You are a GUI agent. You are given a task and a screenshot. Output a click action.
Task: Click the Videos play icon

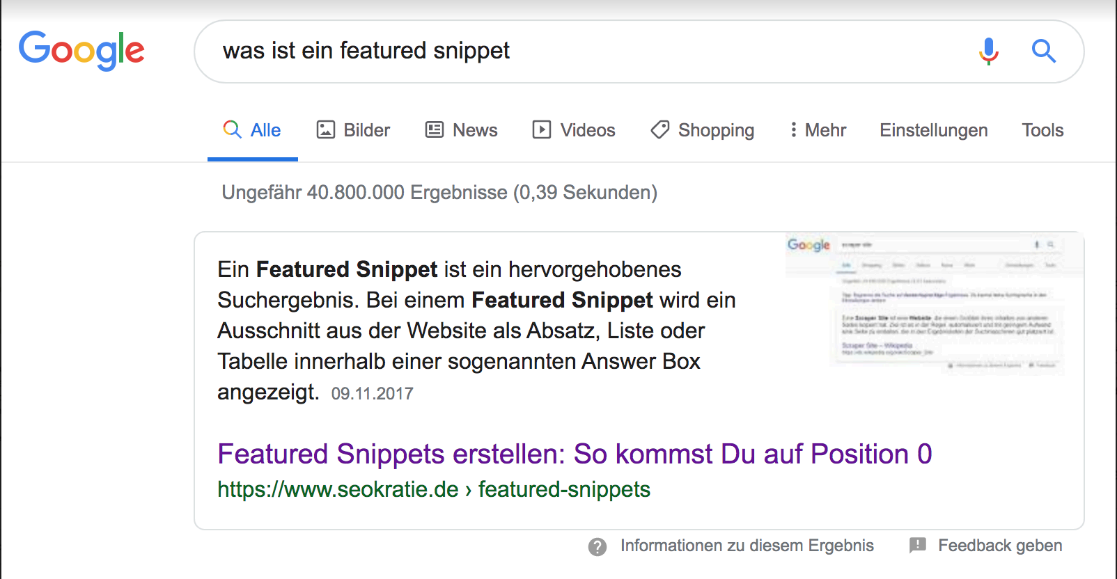coord(542,130)
